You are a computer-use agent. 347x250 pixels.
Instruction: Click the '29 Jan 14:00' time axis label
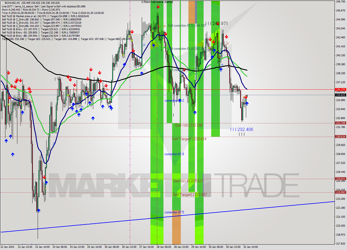pos(198,247)
